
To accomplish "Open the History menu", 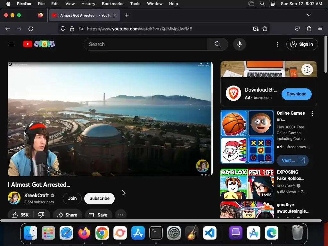I will tap(88, 4).
